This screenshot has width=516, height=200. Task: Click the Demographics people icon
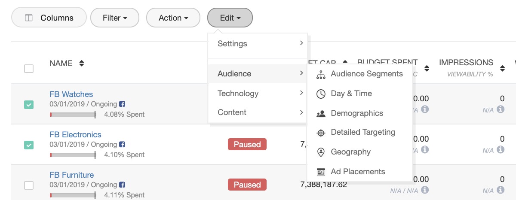point(321,114)
